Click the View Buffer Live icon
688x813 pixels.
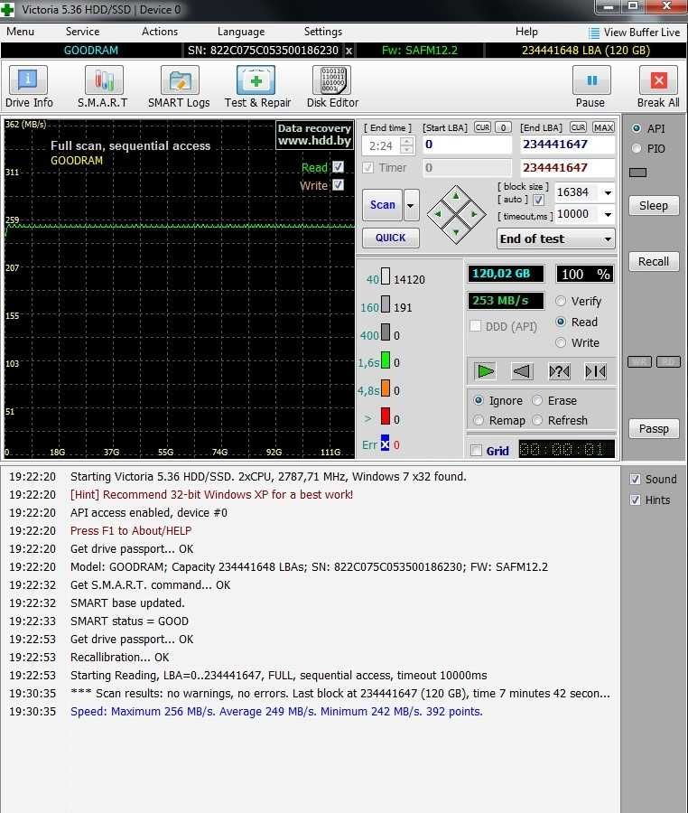click(594, 33)
